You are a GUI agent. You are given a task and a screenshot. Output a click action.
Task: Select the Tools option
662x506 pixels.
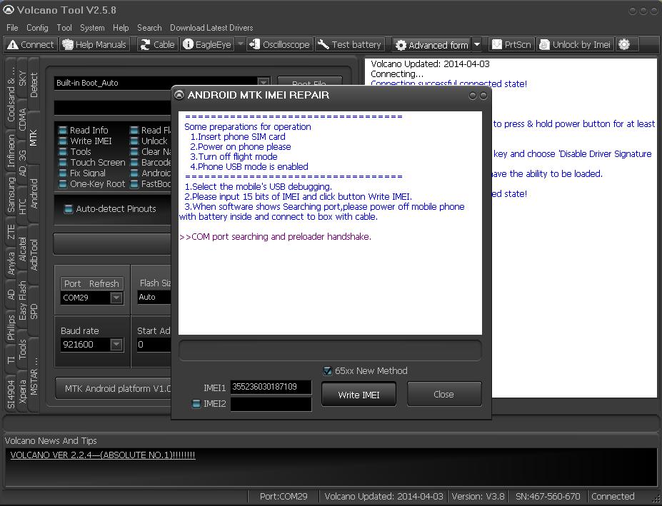coord(75,151)
